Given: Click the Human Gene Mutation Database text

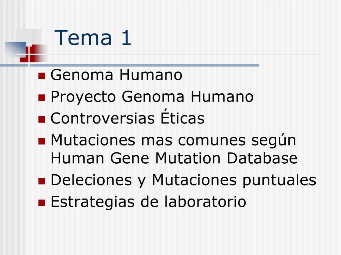Looking at the screenshot, I should point(174,158).
